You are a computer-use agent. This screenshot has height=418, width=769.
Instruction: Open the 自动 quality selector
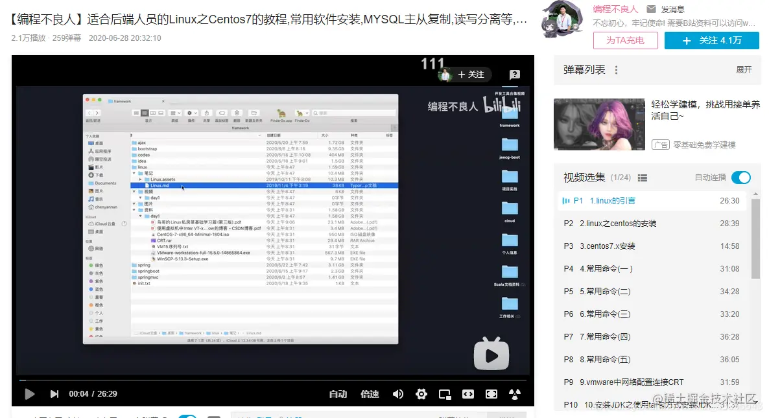[338, 394]
